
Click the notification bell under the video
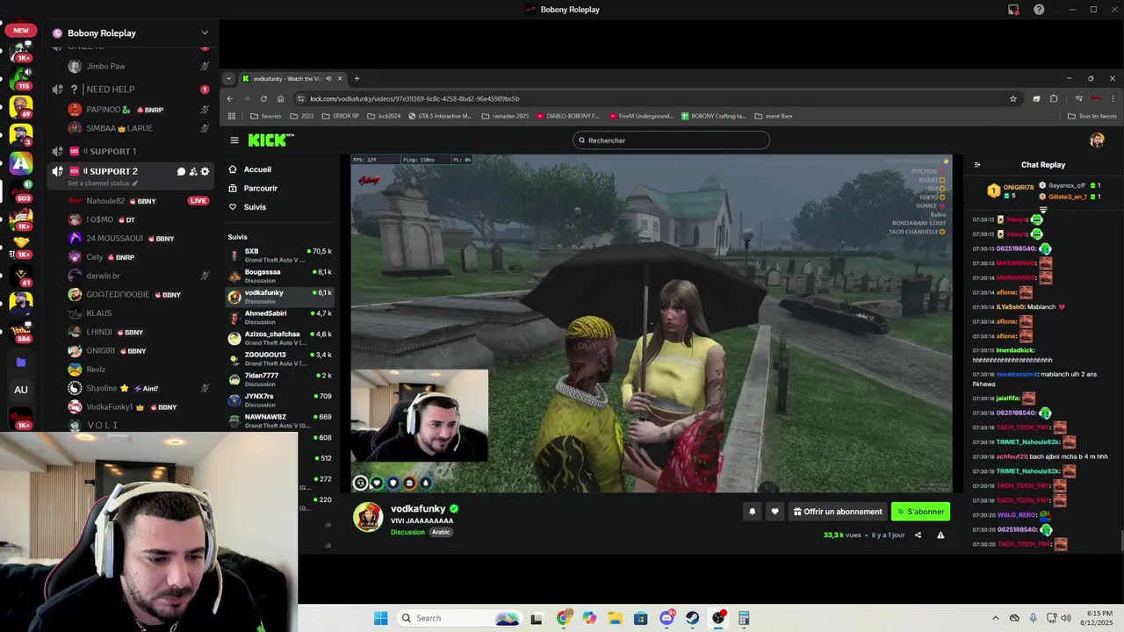point(752,512)
